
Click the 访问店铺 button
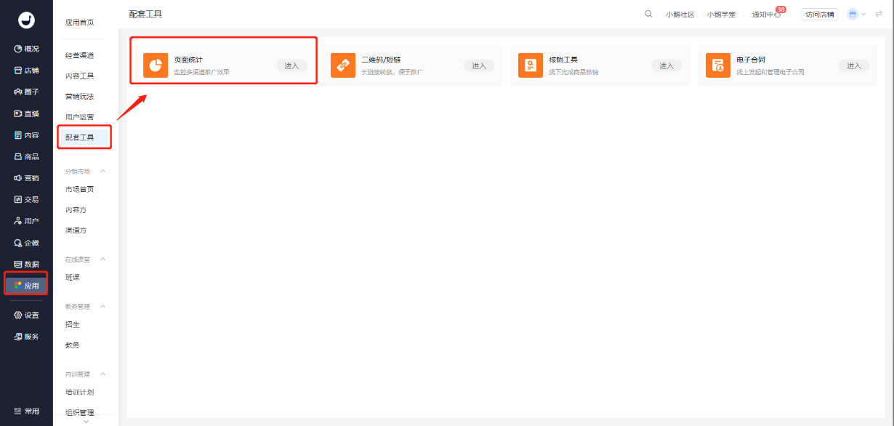[x=819, y=13]
